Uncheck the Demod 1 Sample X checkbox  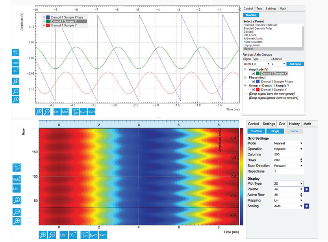click(254, 73)
